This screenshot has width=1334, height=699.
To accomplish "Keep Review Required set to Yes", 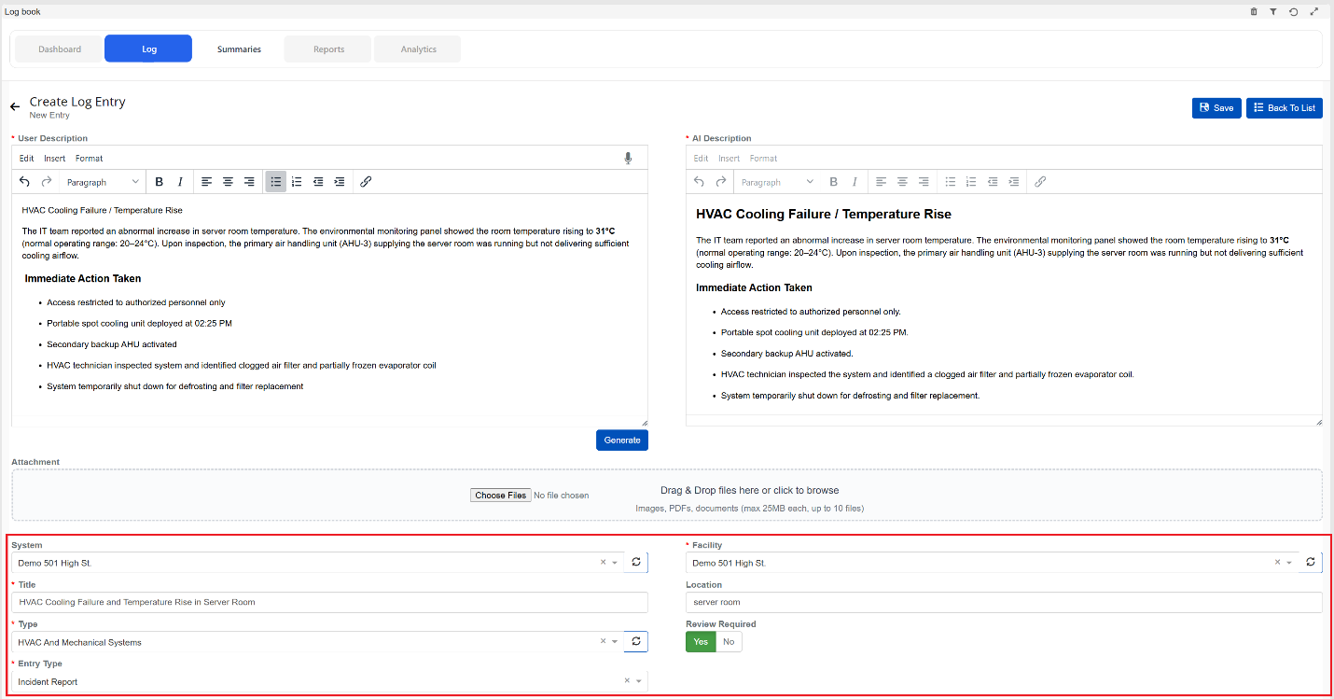I will tap(701, 641).
